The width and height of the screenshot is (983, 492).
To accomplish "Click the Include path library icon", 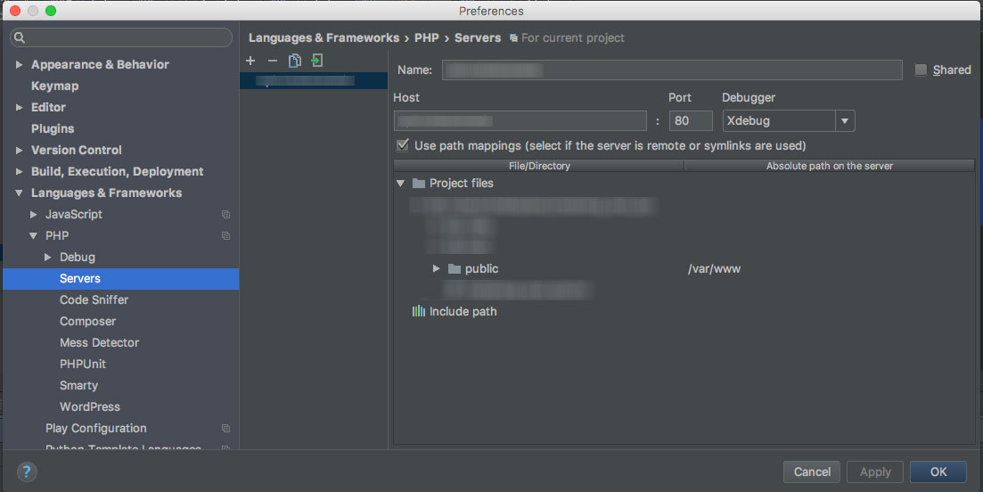I will (418, 312).
